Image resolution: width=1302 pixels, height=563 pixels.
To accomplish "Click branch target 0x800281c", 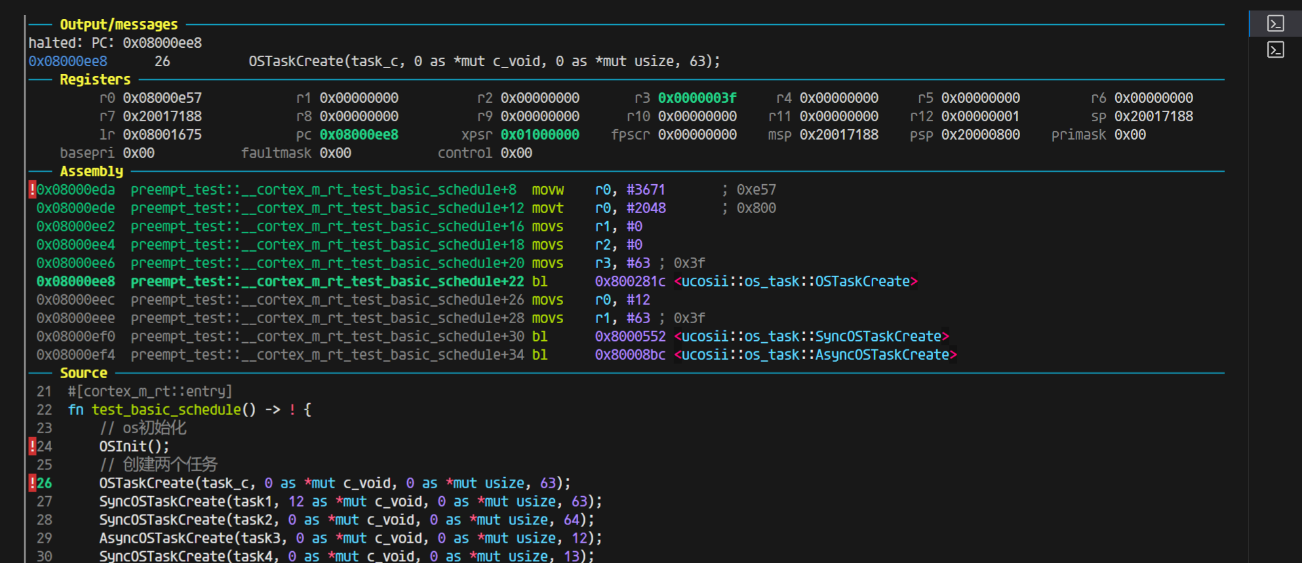I will click(x=630, y=281).
